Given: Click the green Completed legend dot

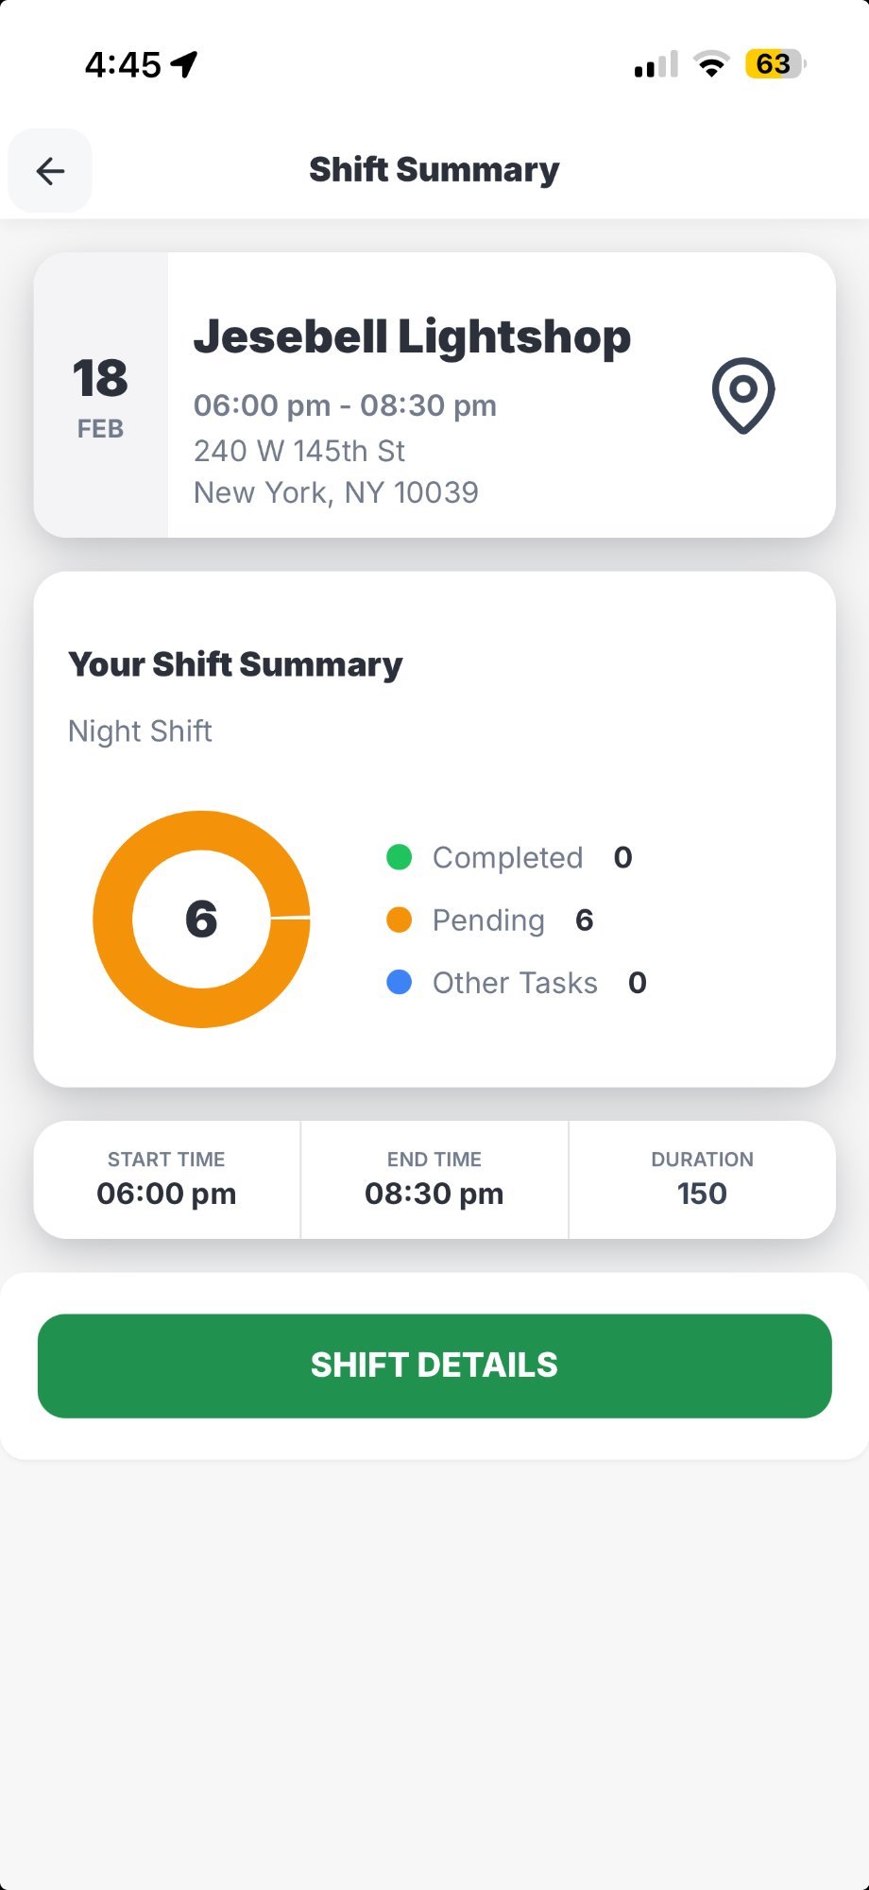Looking at the screenshot, I should [400, 857].
